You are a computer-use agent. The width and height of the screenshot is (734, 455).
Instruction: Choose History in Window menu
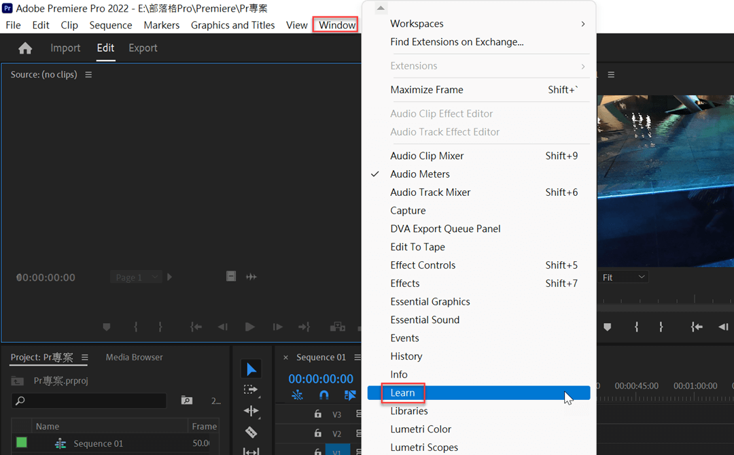tap(478, 356)
